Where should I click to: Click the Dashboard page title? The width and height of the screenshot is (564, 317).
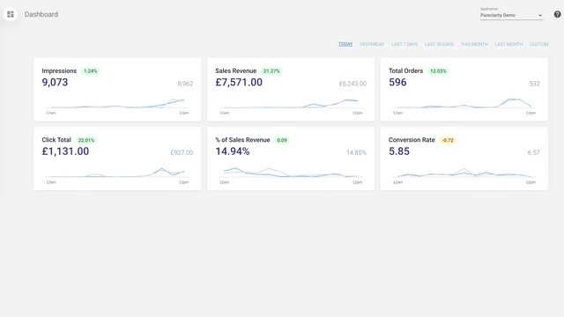pyautogui.click(x=41, y=14)
